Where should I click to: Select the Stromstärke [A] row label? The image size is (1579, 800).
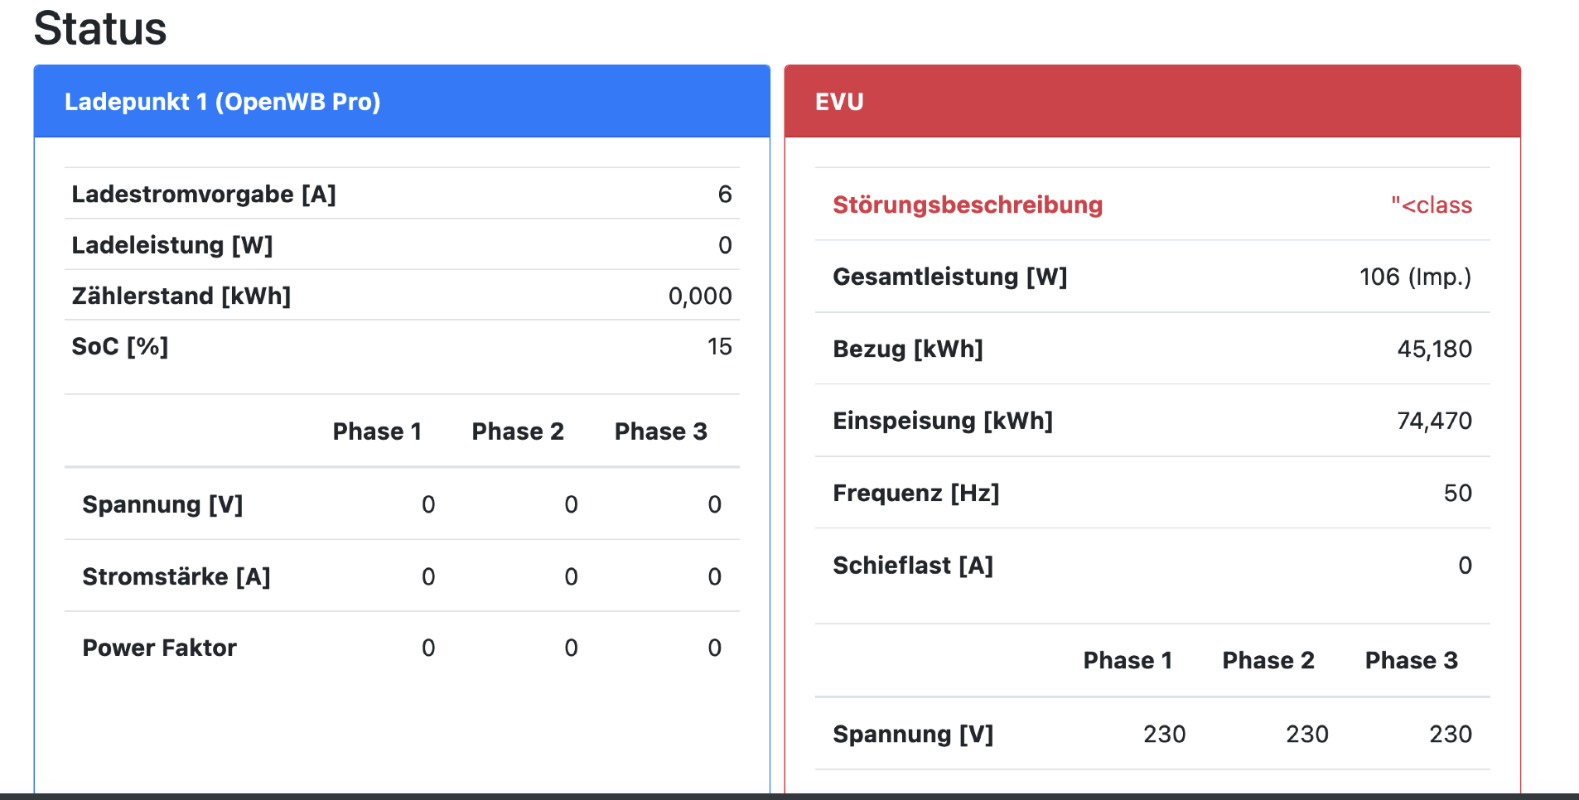(x=176, y=576)
